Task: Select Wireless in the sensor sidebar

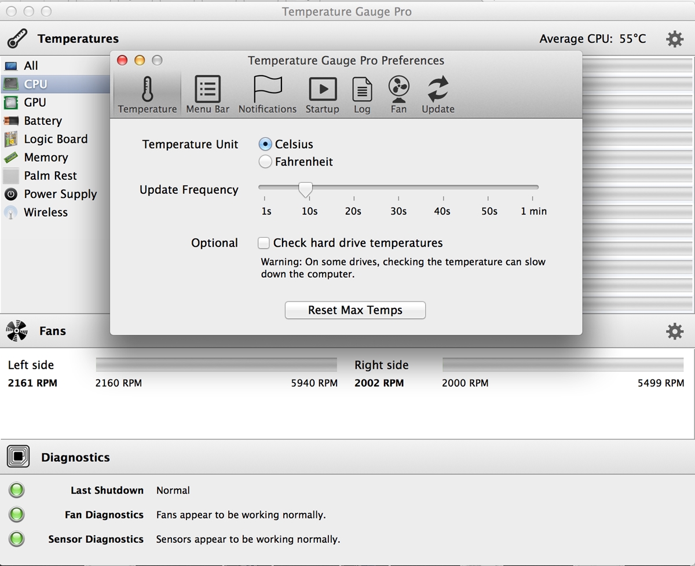Action: pyautogui.click(x=55, y=212)
